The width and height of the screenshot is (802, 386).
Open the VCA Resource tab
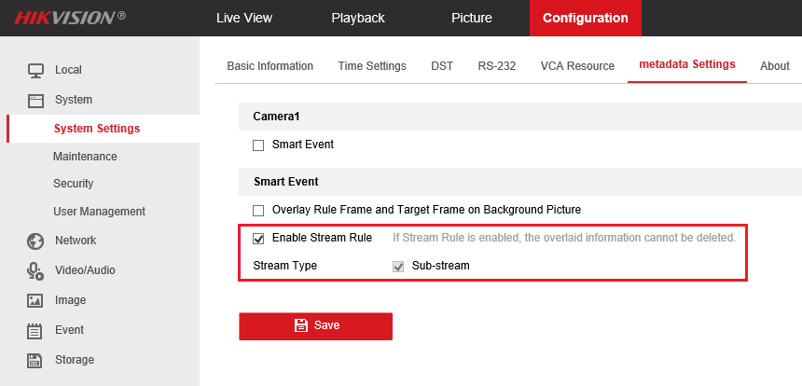(577, 66)
